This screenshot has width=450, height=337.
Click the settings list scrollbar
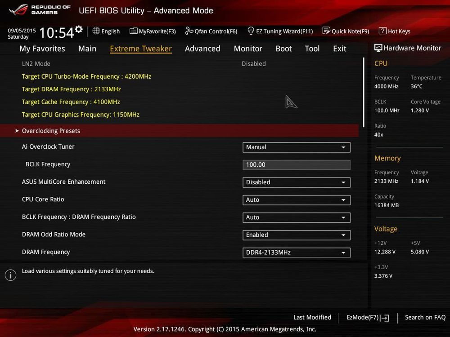point(364,93)
